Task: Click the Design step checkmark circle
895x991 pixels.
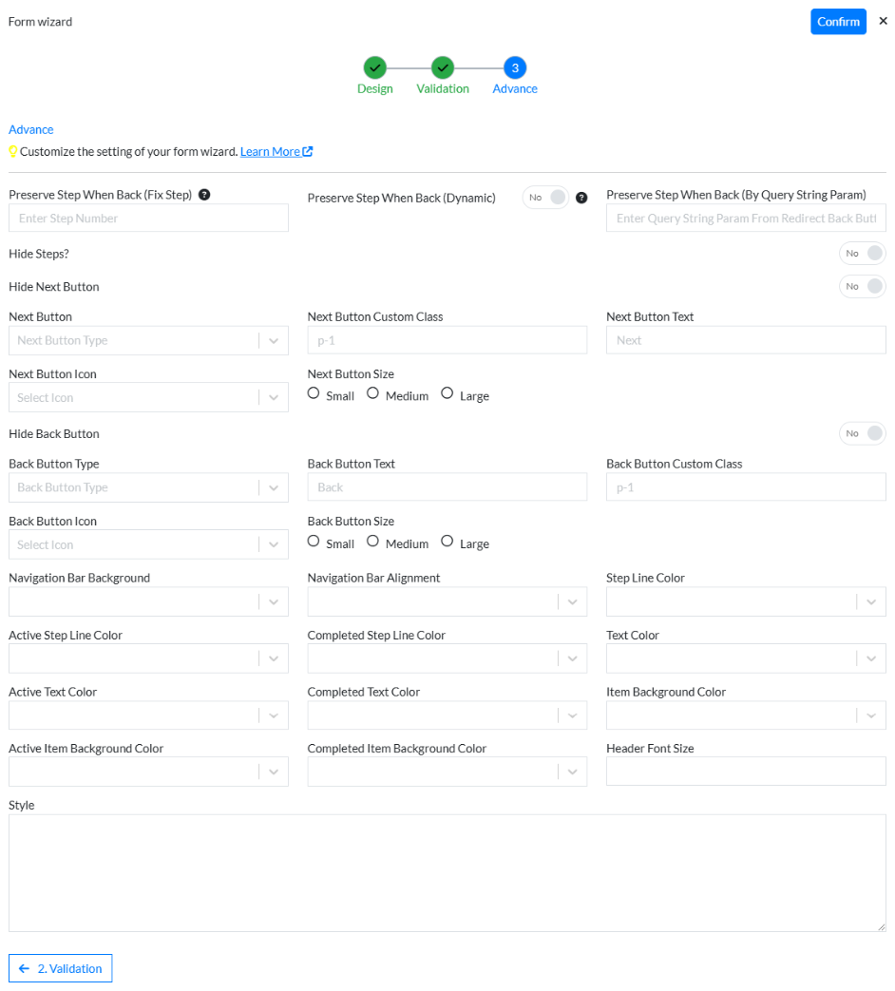Action: [x=374, y=67]
